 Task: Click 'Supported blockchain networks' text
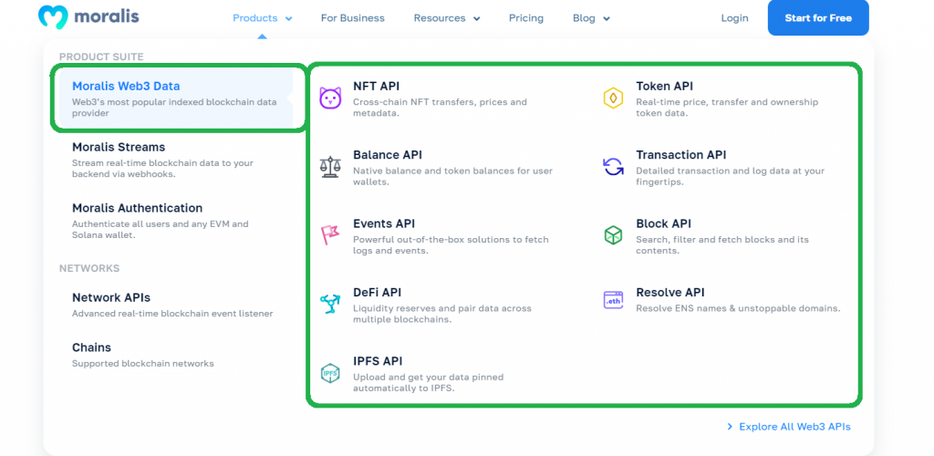pyautogui.click(x=143, y=363)
